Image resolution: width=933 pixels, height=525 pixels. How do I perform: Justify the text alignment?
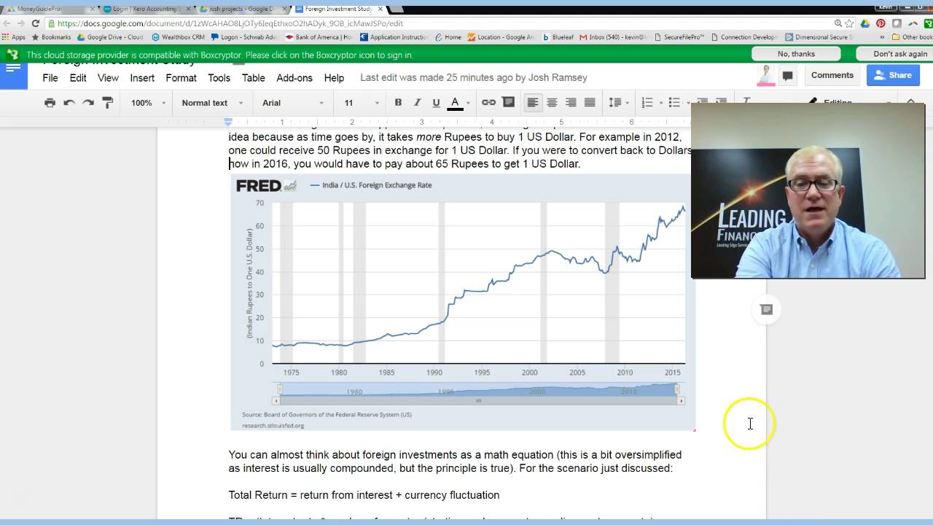point(590,103)
